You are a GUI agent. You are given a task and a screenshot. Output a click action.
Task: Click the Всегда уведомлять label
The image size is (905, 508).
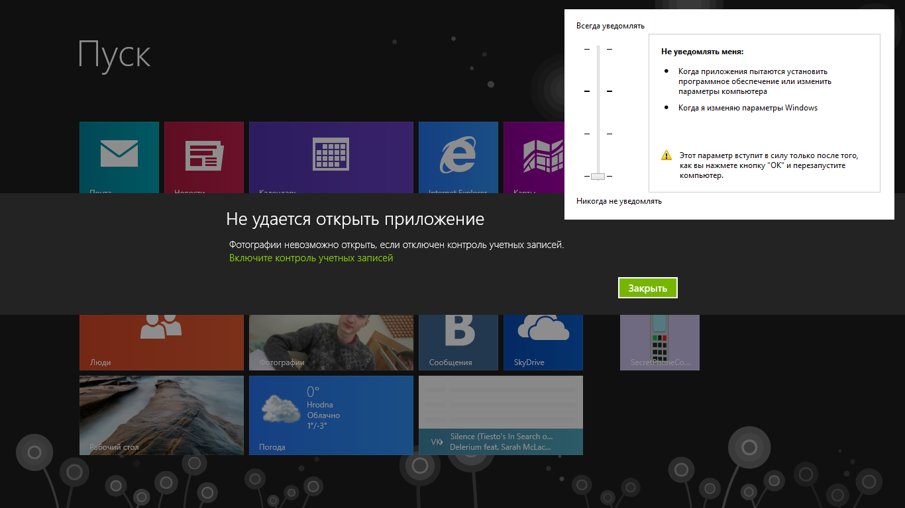[610, 26]
